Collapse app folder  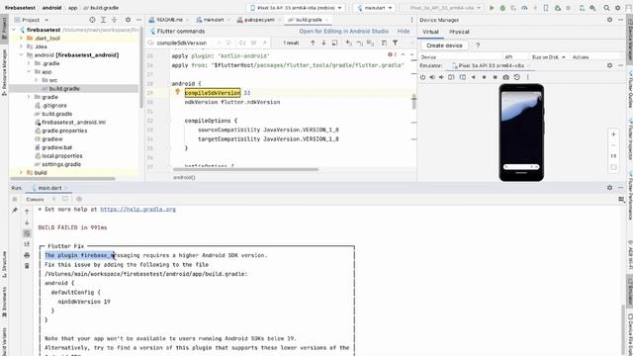(x=29, y=72)
